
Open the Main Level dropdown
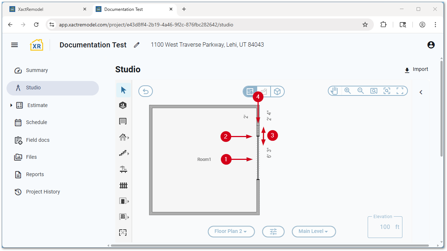tap(313, 231)
